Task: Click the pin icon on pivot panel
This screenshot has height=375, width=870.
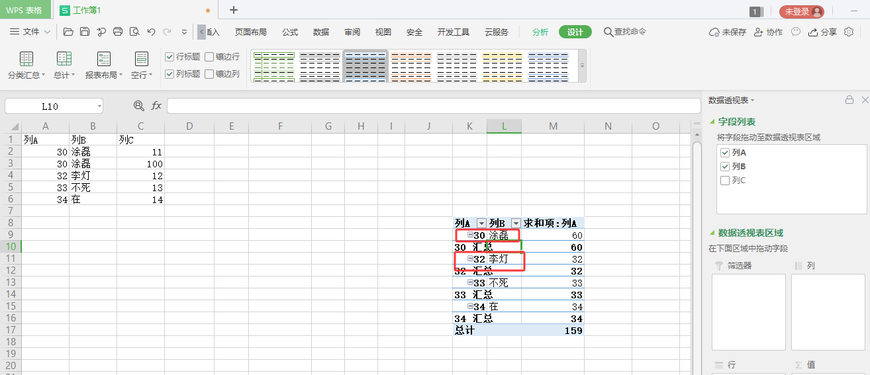Action: click(x=849, y=100)
